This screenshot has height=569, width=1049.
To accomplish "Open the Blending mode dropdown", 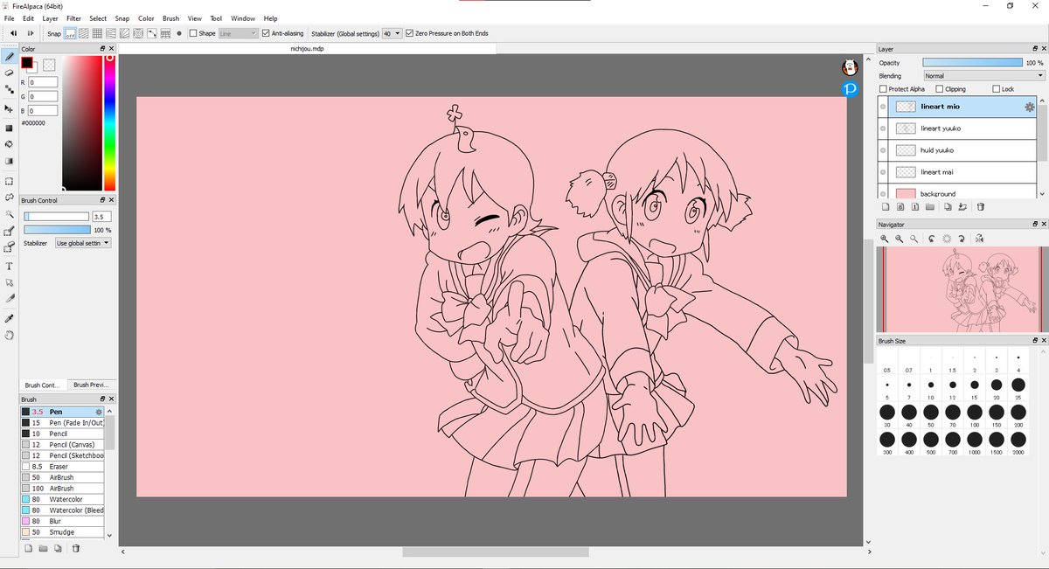I will 983,76.
